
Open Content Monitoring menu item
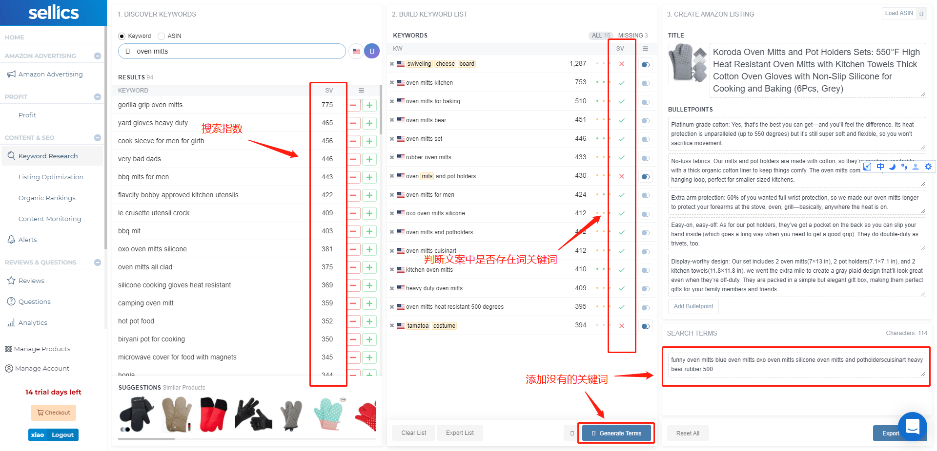[50, 219]
